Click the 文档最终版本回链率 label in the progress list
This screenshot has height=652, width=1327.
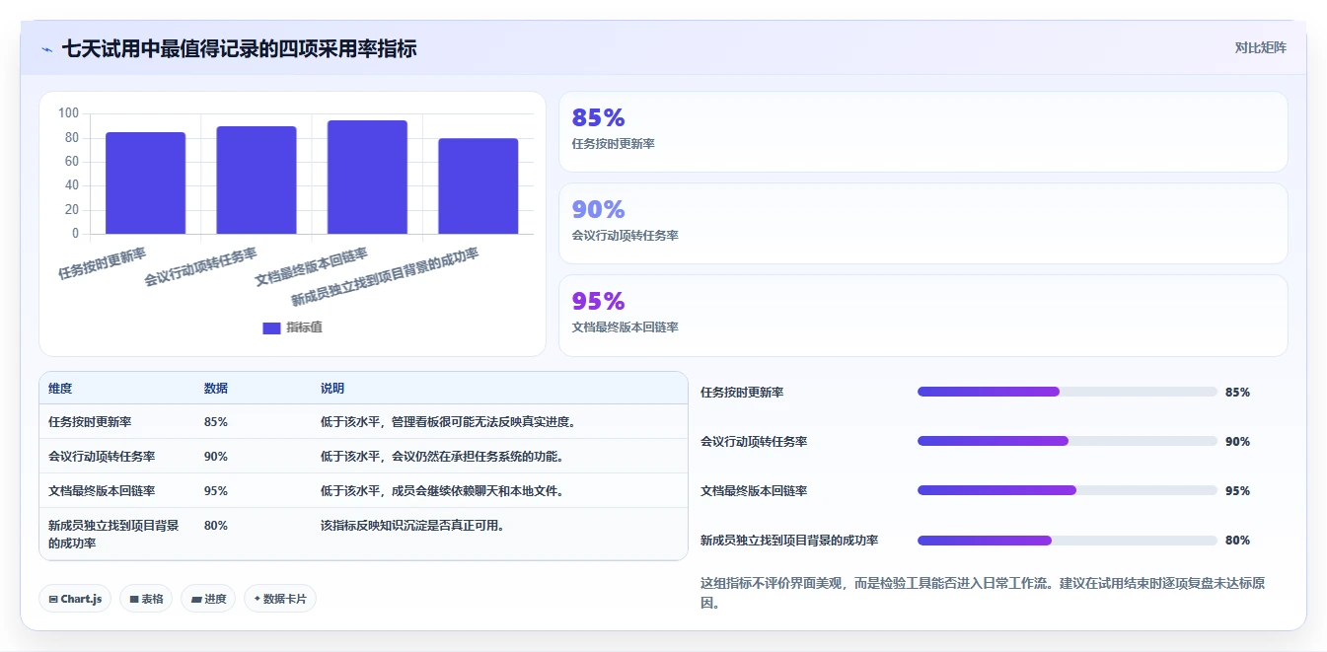point(754,491)
